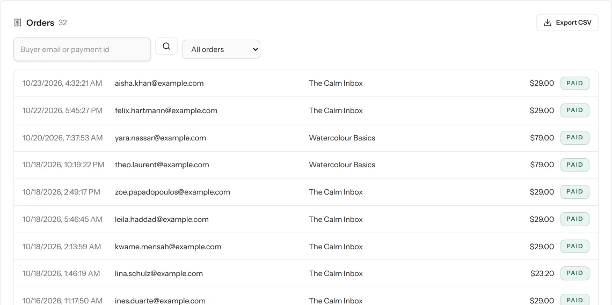Click date 10/18/2026, 2:13:59 AM
Screen dimensions: 612x305
62,247
